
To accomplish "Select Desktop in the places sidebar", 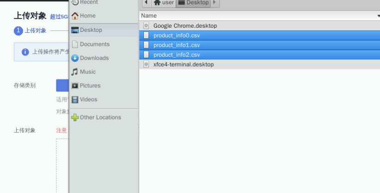I will click(91, 30).
